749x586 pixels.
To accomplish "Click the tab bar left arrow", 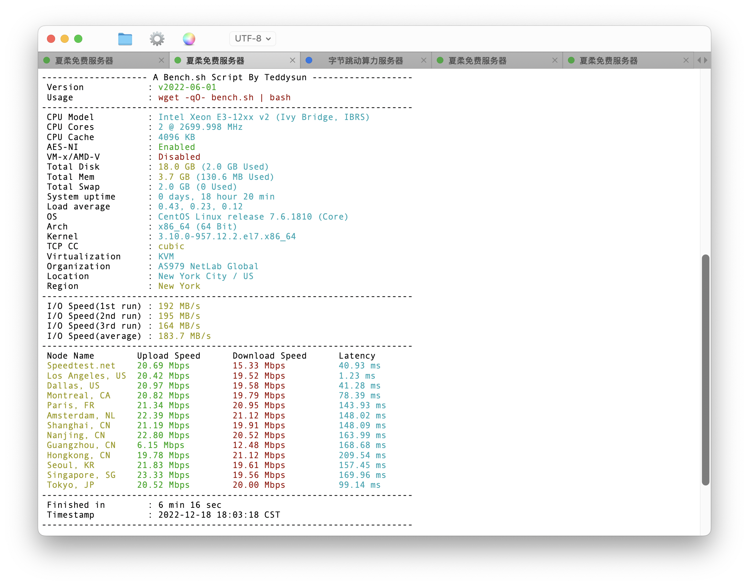I will (x=699, y=61).
